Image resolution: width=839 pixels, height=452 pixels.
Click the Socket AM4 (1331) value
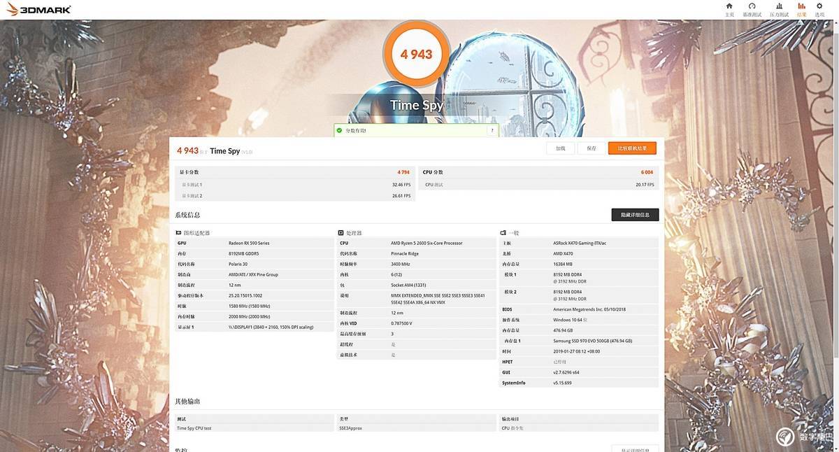click(x=408, y=285)
